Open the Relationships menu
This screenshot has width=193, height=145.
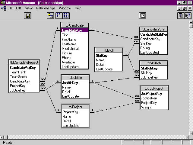point(46,8)
